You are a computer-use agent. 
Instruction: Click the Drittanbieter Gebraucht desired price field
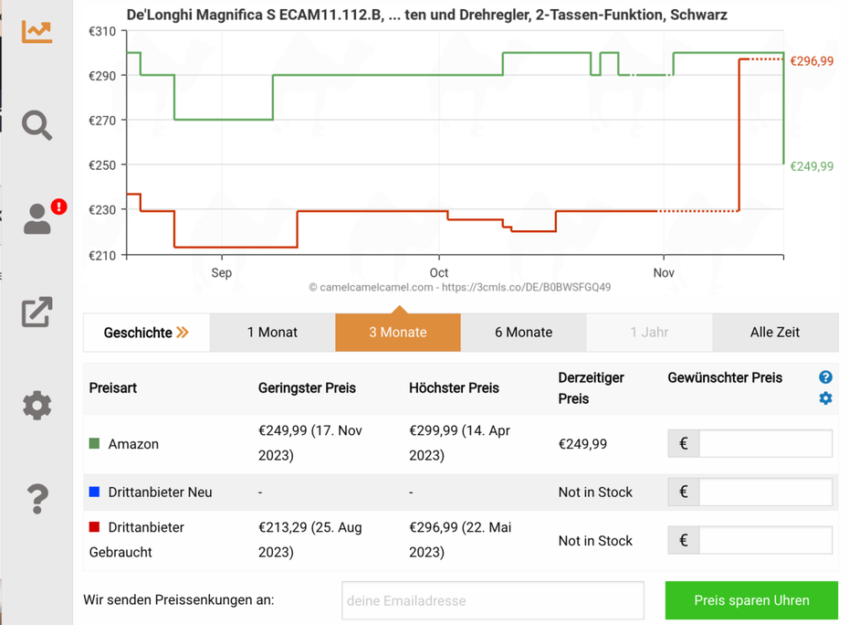pyautogui.click(x=766, y=540)
